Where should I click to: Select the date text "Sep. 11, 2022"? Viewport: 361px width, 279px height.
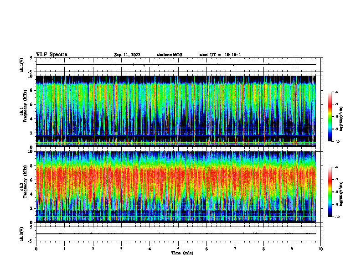click(127, 55)
